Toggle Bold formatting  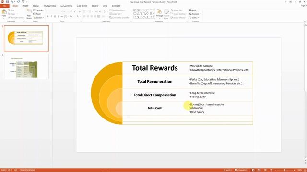[48, 17]
